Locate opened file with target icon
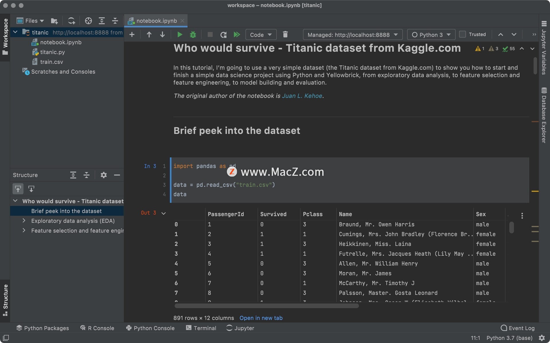 coord(89,21)
